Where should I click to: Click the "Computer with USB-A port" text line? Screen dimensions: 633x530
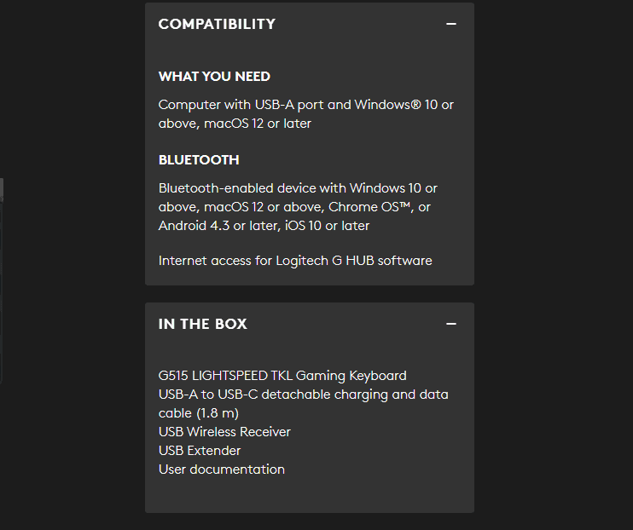[x=254, y=105]
